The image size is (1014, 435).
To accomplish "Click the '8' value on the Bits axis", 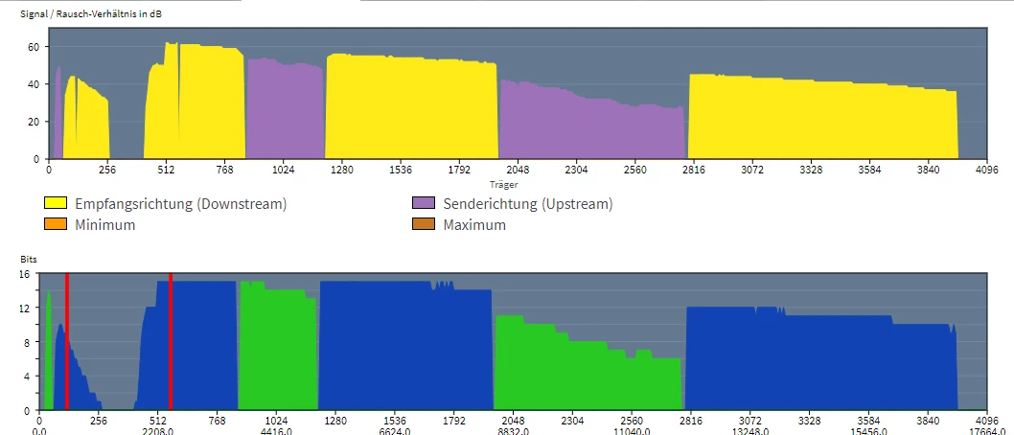I will coord(27,343).
